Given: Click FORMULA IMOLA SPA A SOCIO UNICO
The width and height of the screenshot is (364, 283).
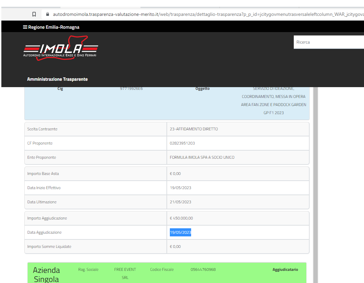Looking at the screenshot, I should coord(202,157).
